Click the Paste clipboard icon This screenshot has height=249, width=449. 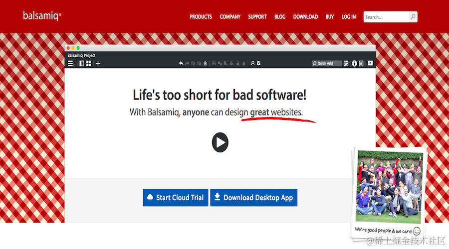[206, 63]
